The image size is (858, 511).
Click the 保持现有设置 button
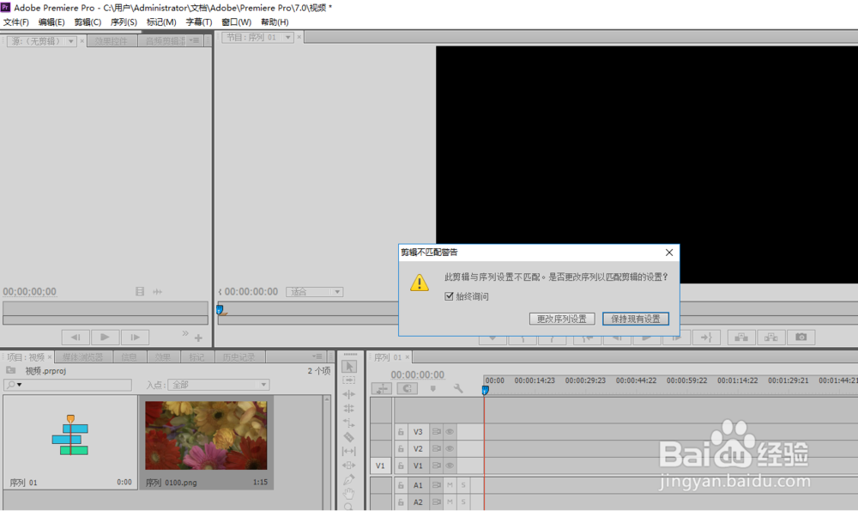pos(636,319)
